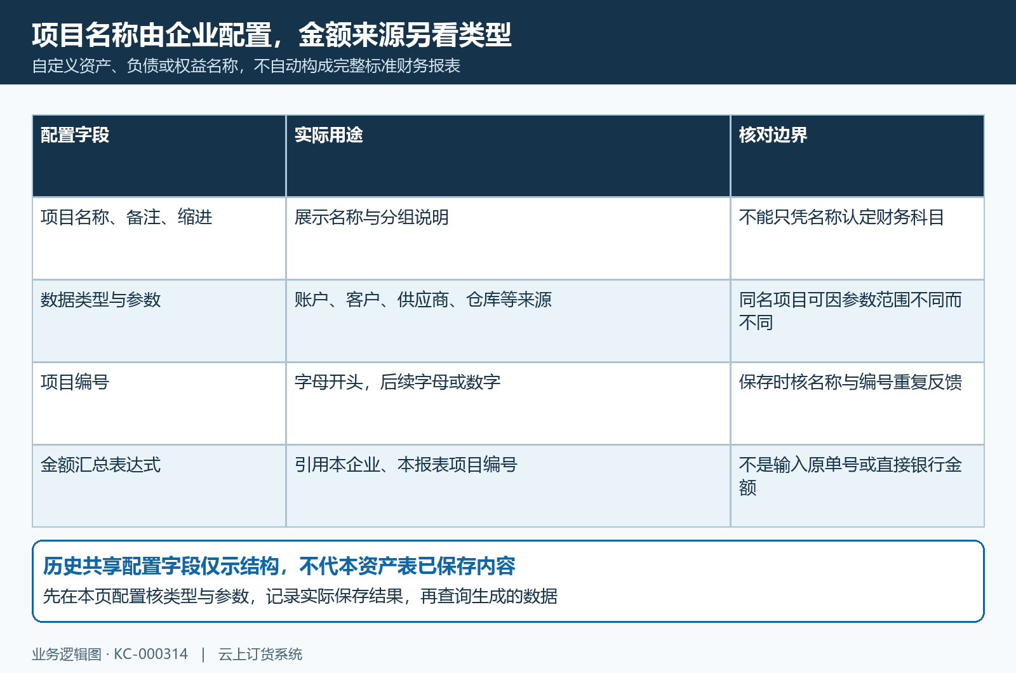Click the 配置字段 column header

[x=159, y=156]
